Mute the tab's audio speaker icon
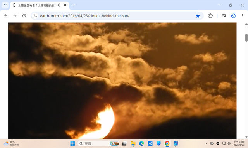Image resolution: width=248 pixels, height=148 pixels. pyautogui.click(x=59, y=5)
